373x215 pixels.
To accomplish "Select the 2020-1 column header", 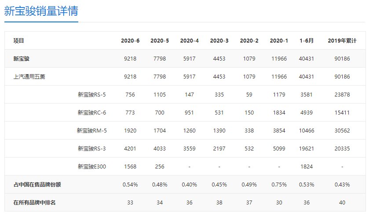I will (x=278, y=41).
